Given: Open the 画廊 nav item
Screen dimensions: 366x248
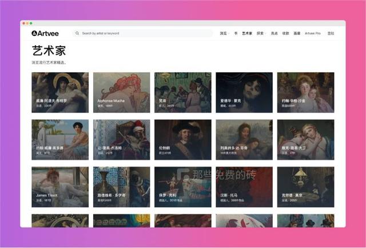Looking at the screenshot, I should 297,33.
